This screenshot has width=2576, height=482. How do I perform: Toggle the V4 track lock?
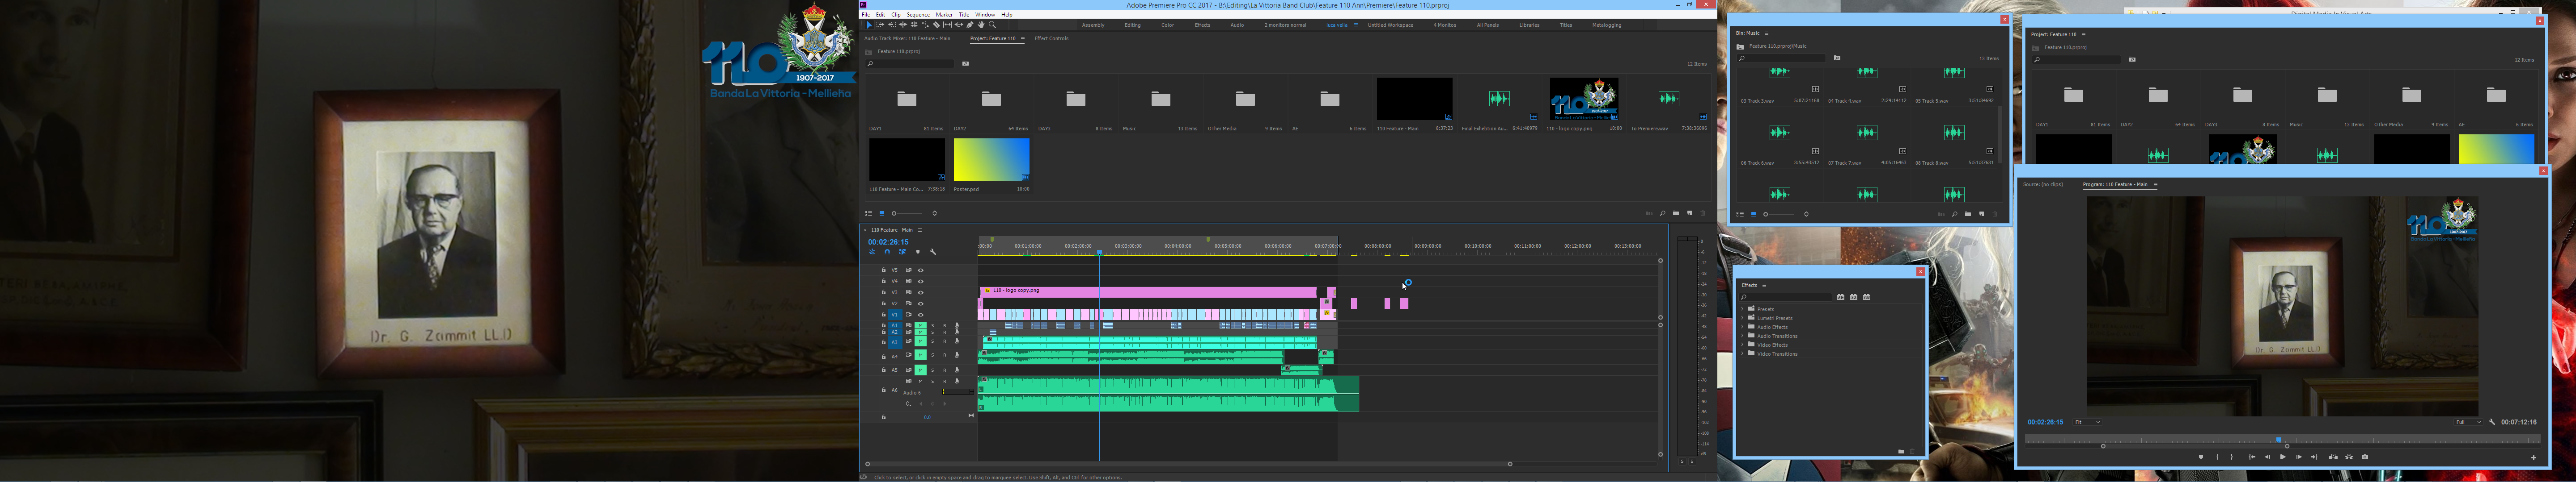(884, 282)
